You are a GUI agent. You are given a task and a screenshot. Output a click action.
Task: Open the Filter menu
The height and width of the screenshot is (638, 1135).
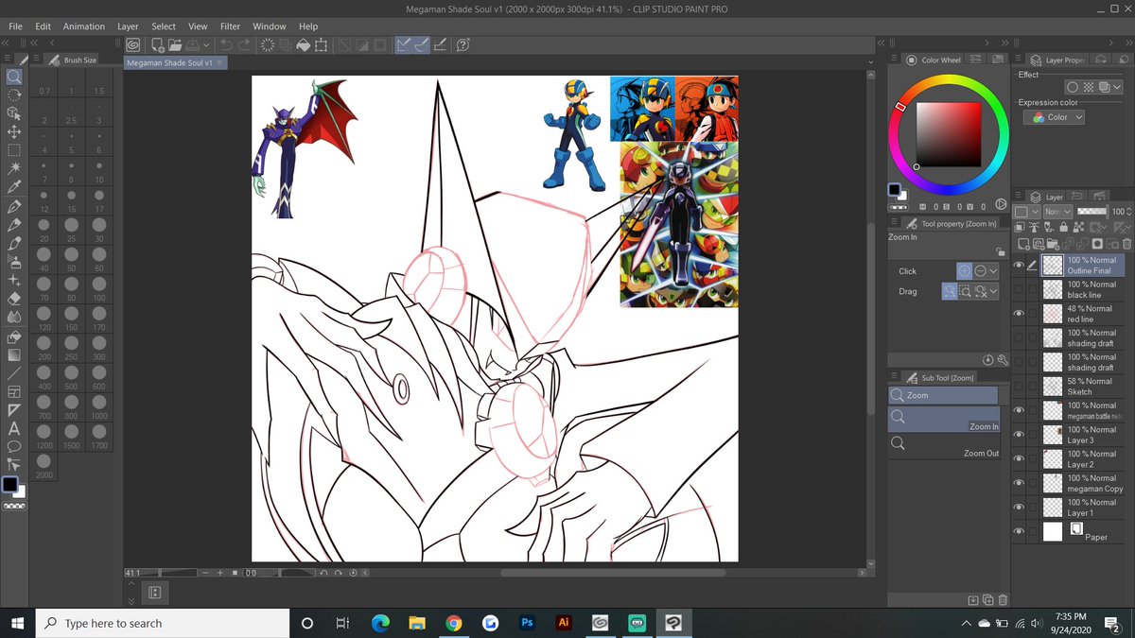pyautogui.click(x=230, y=26)
